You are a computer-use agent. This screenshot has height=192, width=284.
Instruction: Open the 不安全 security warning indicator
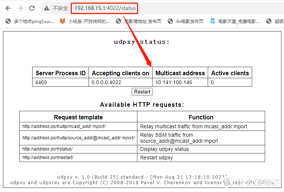(x=56, y=8)
